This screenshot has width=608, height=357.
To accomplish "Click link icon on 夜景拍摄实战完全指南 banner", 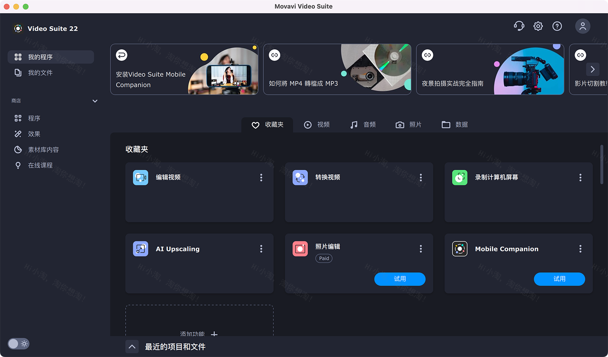I will pos(428,55).
